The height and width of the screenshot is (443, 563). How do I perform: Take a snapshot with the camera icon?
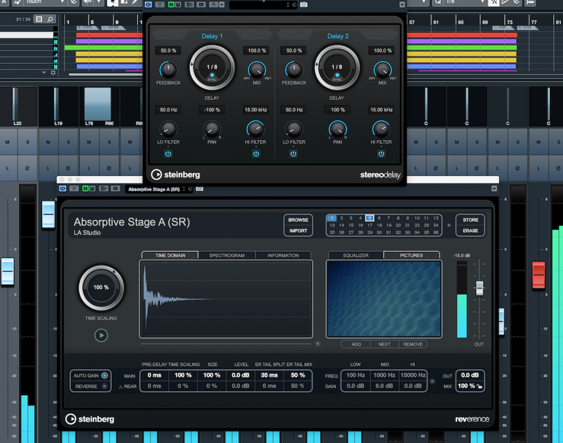pos(304,4)
